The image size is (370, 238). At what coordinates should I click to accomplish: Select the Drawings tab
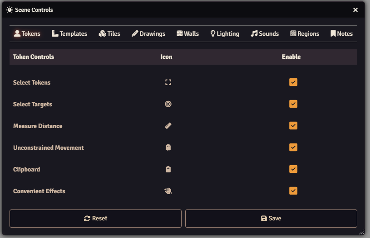[148, 33]
